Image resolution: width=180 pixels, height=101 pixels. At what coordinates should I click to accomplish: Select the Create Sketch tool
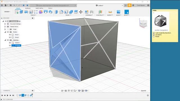tap(17, 12)
